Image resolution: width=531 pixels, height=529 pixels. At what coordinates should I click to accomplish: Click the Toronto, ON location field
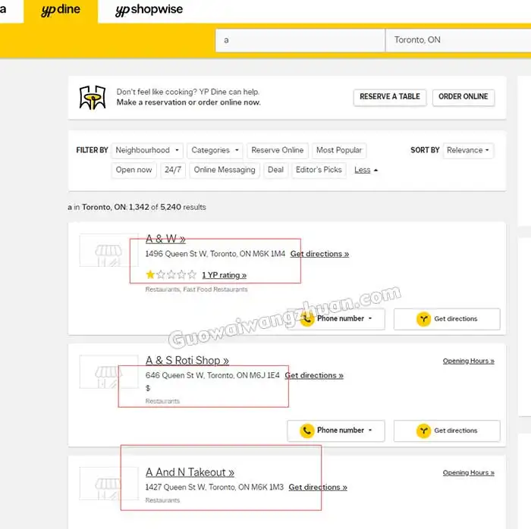[x=458, y=40]
